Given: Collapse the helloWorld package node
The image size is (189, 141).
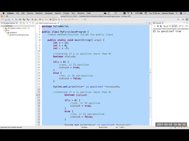Looking at the screenshot, I should tap(6, 33).
